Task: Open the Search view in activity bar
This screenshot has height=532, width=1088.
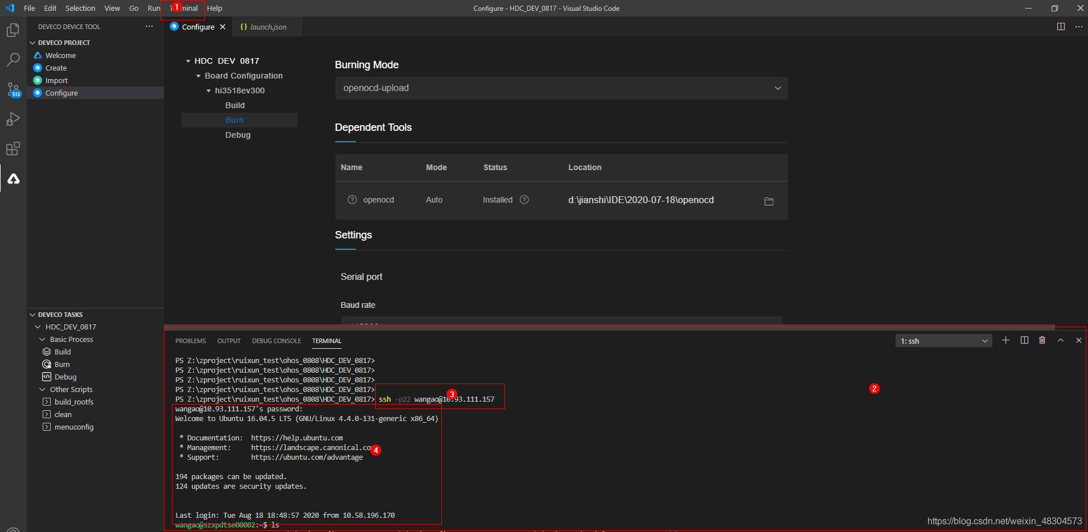Action: click(x=13, y=60)
